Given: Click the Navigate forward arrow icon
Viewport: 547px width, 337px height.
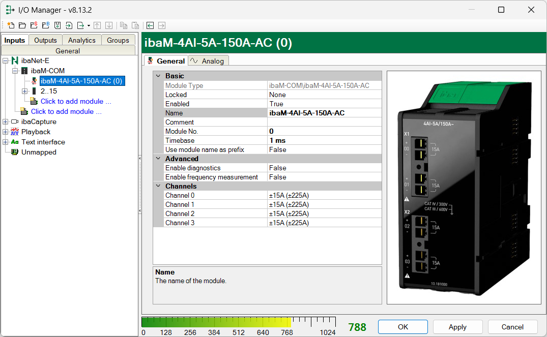Looking at the screenshot, I should click(162, 25).
